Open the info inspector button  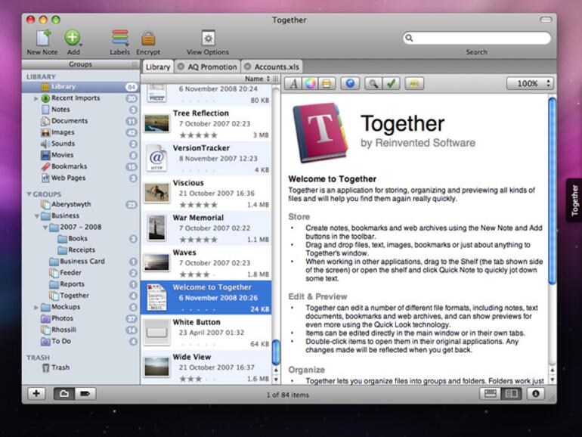pos(536,394)
